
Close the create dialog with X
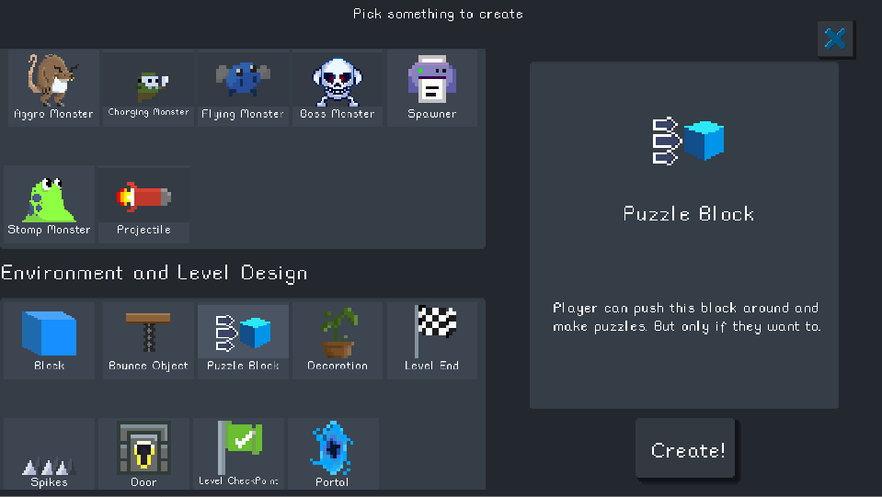(x=835, y=39)
